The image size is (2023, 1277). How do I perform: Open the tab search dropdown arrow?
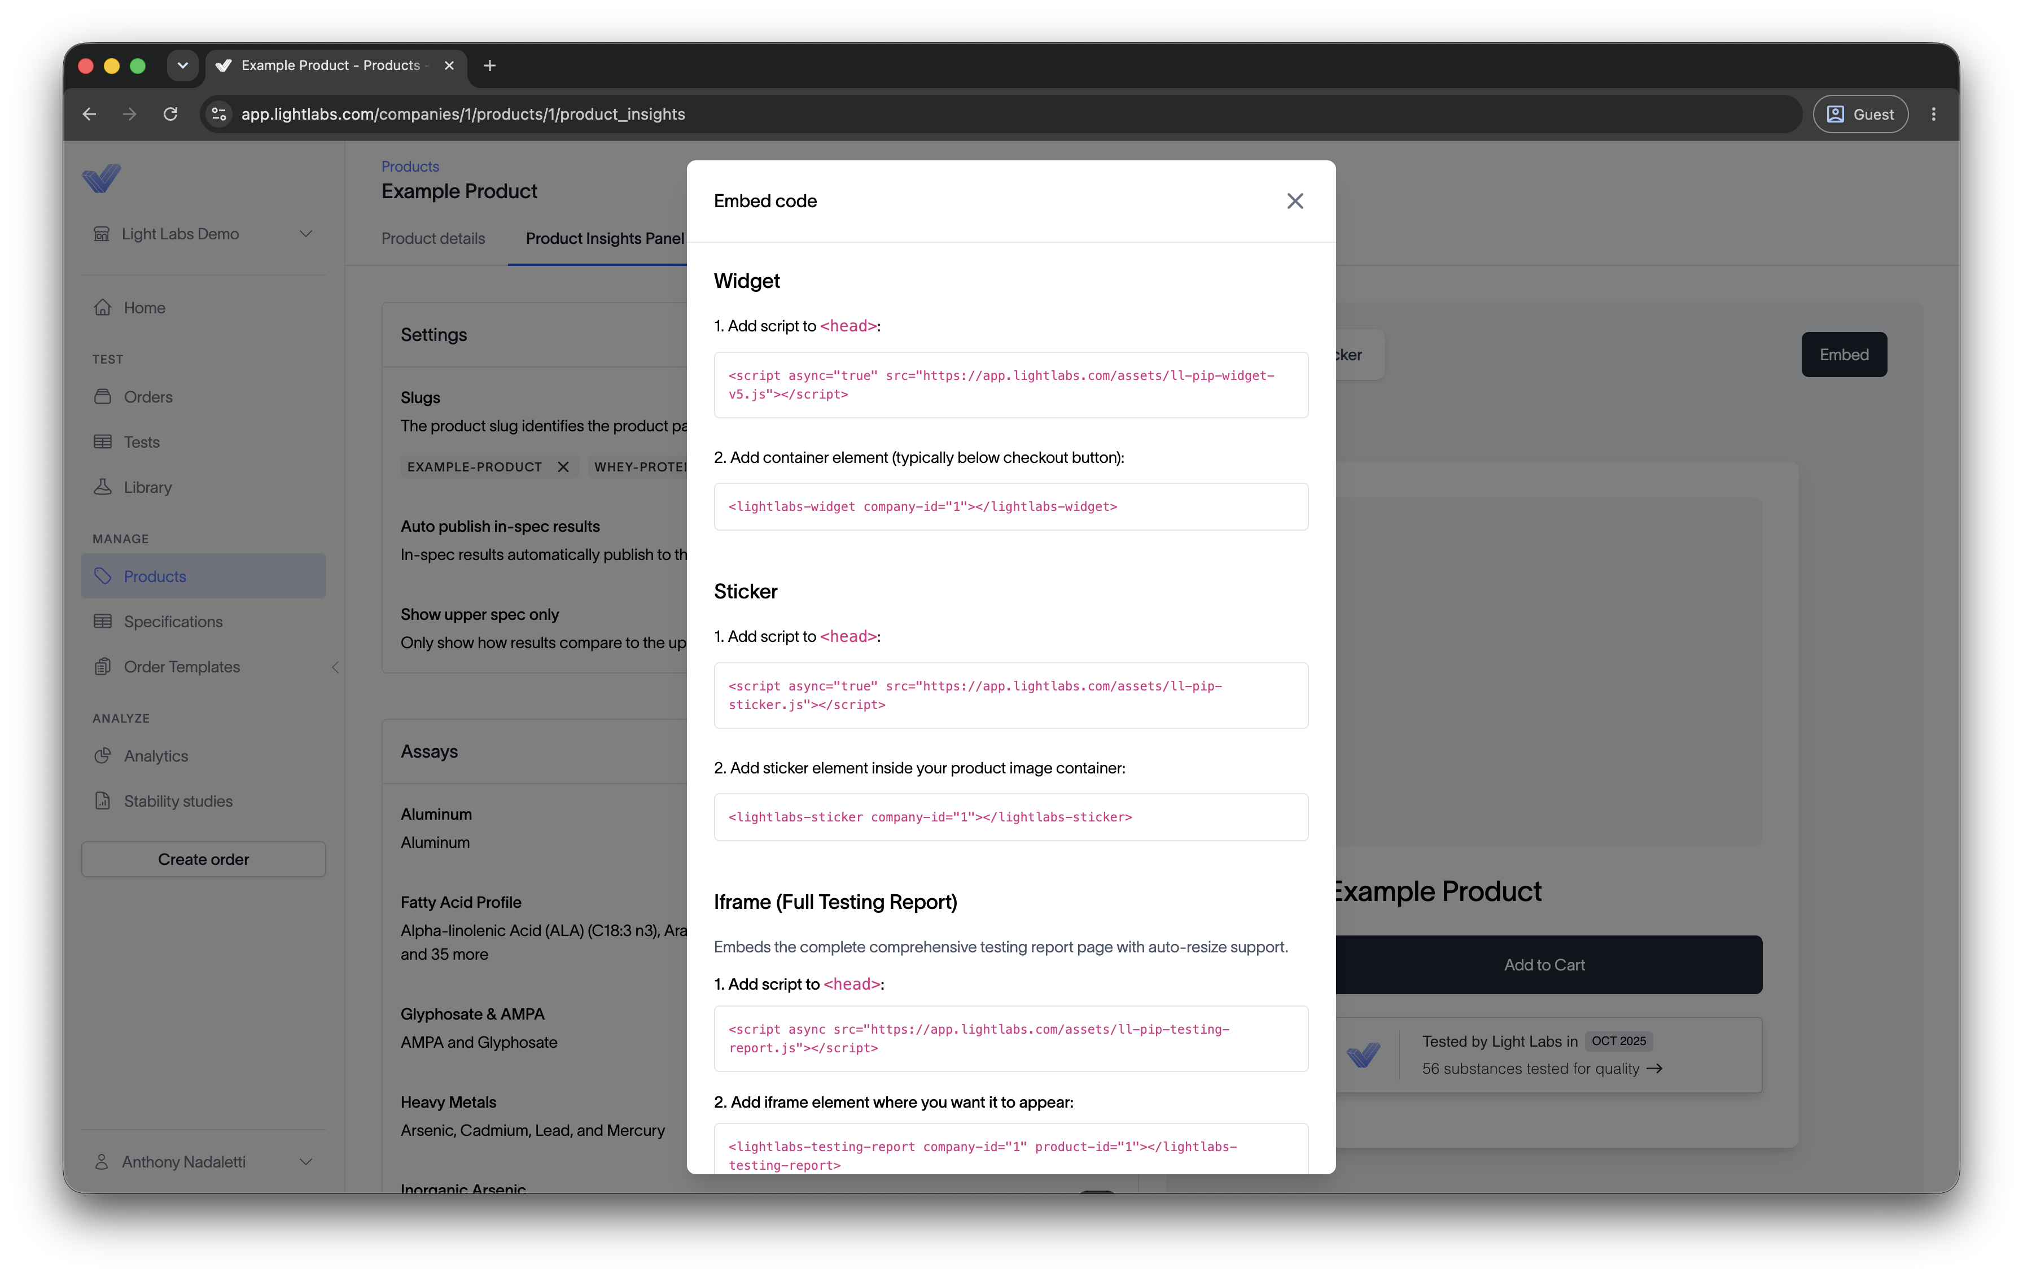[x=182, y=65]
